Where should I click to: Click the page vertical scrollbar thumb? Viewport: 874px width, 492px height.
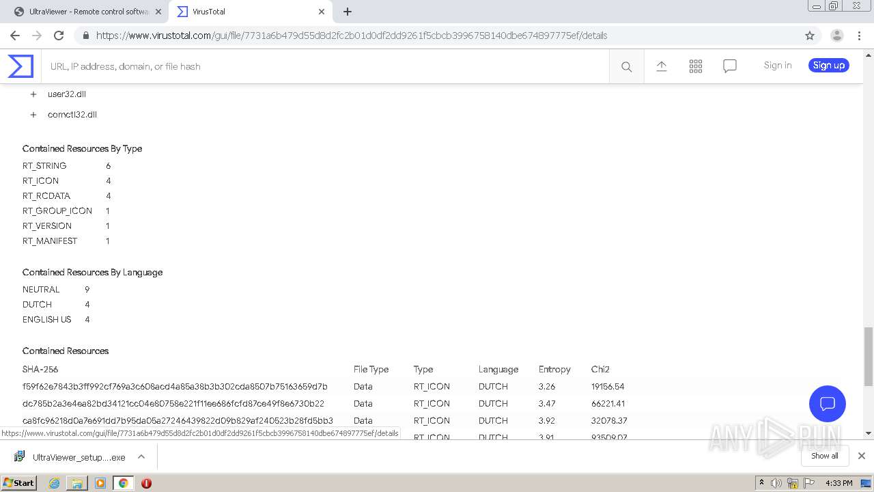pyautogui.click(x=868, y=355)
